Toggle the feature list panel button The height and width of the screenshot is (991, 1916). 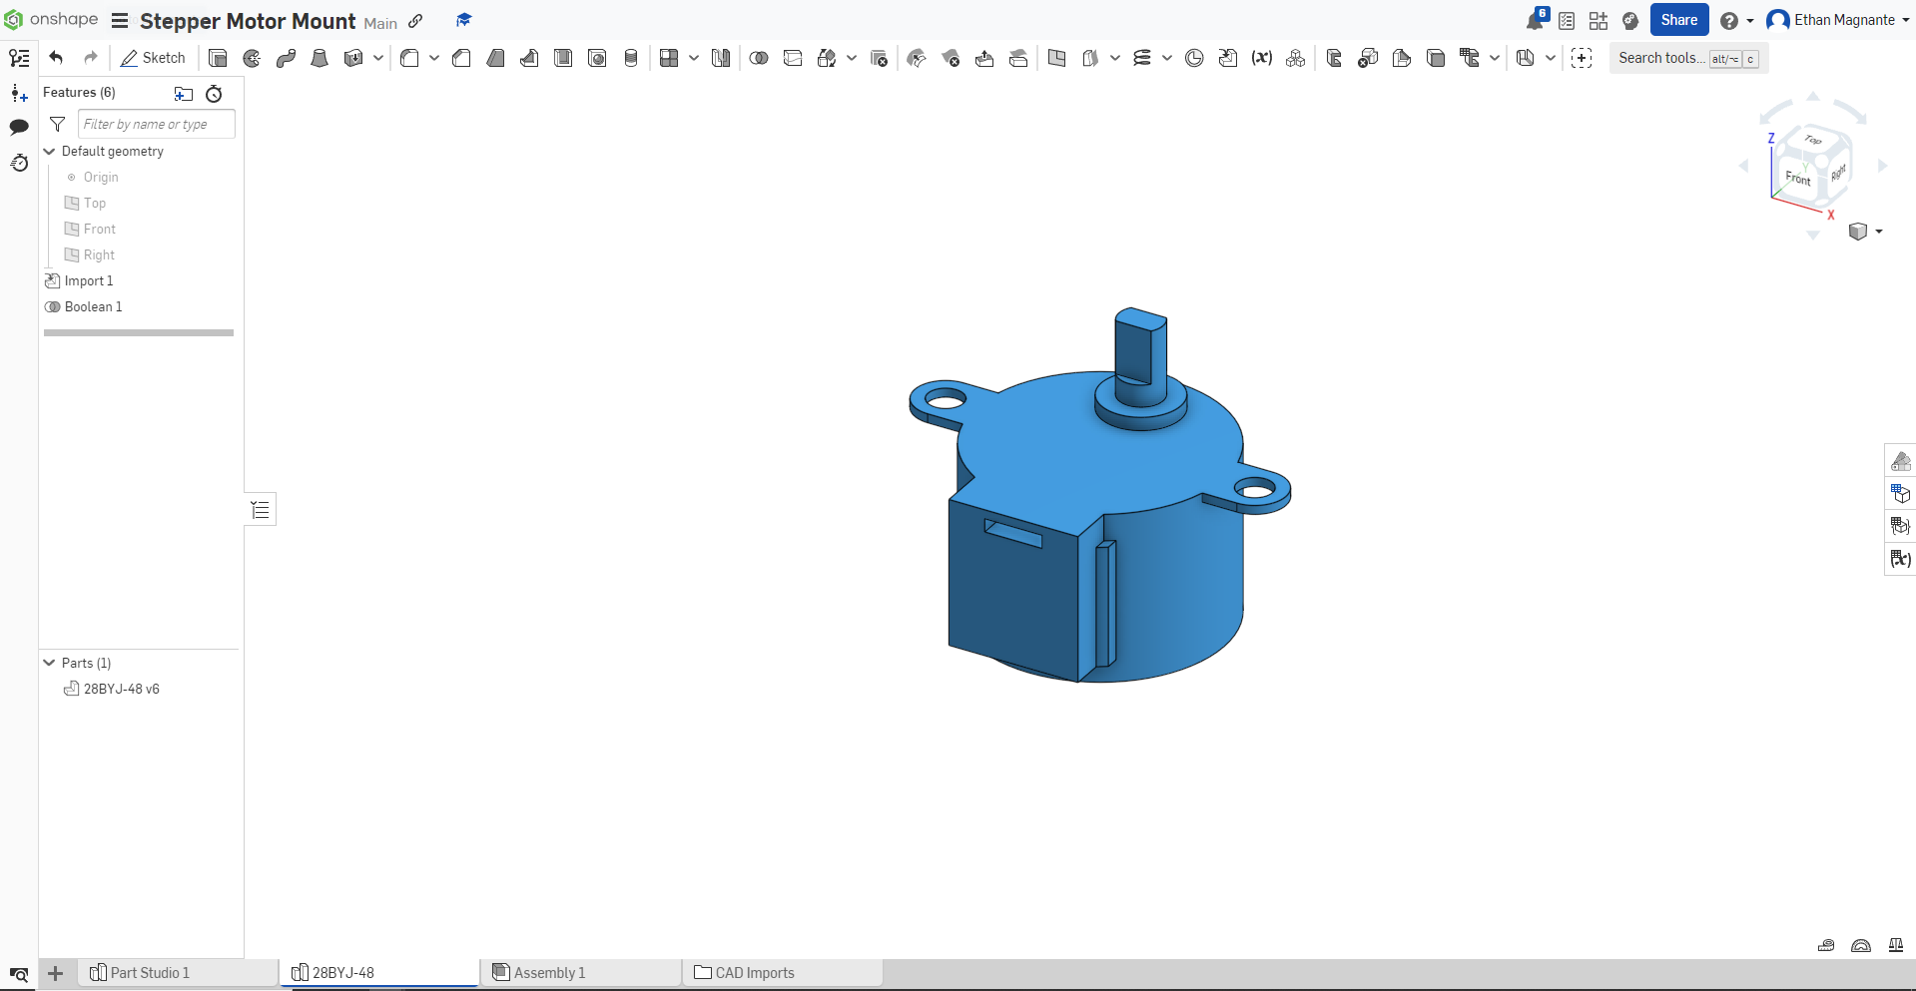pyautogui.click(x=19, y=59)
